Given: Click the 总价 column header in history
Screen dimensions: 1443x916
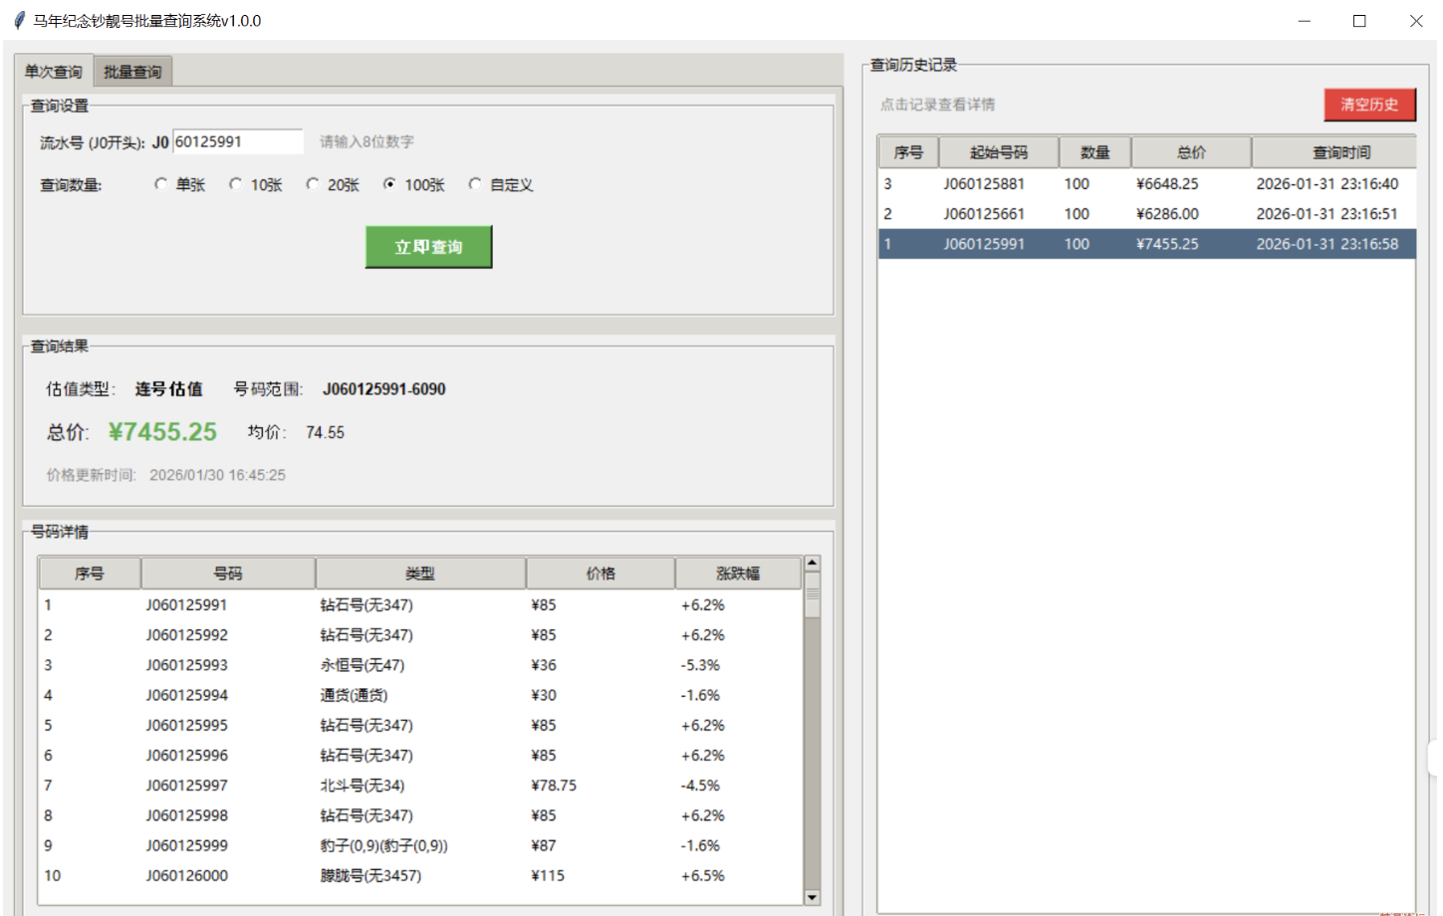Looking at the screenshot, I should click(1191, 151).
